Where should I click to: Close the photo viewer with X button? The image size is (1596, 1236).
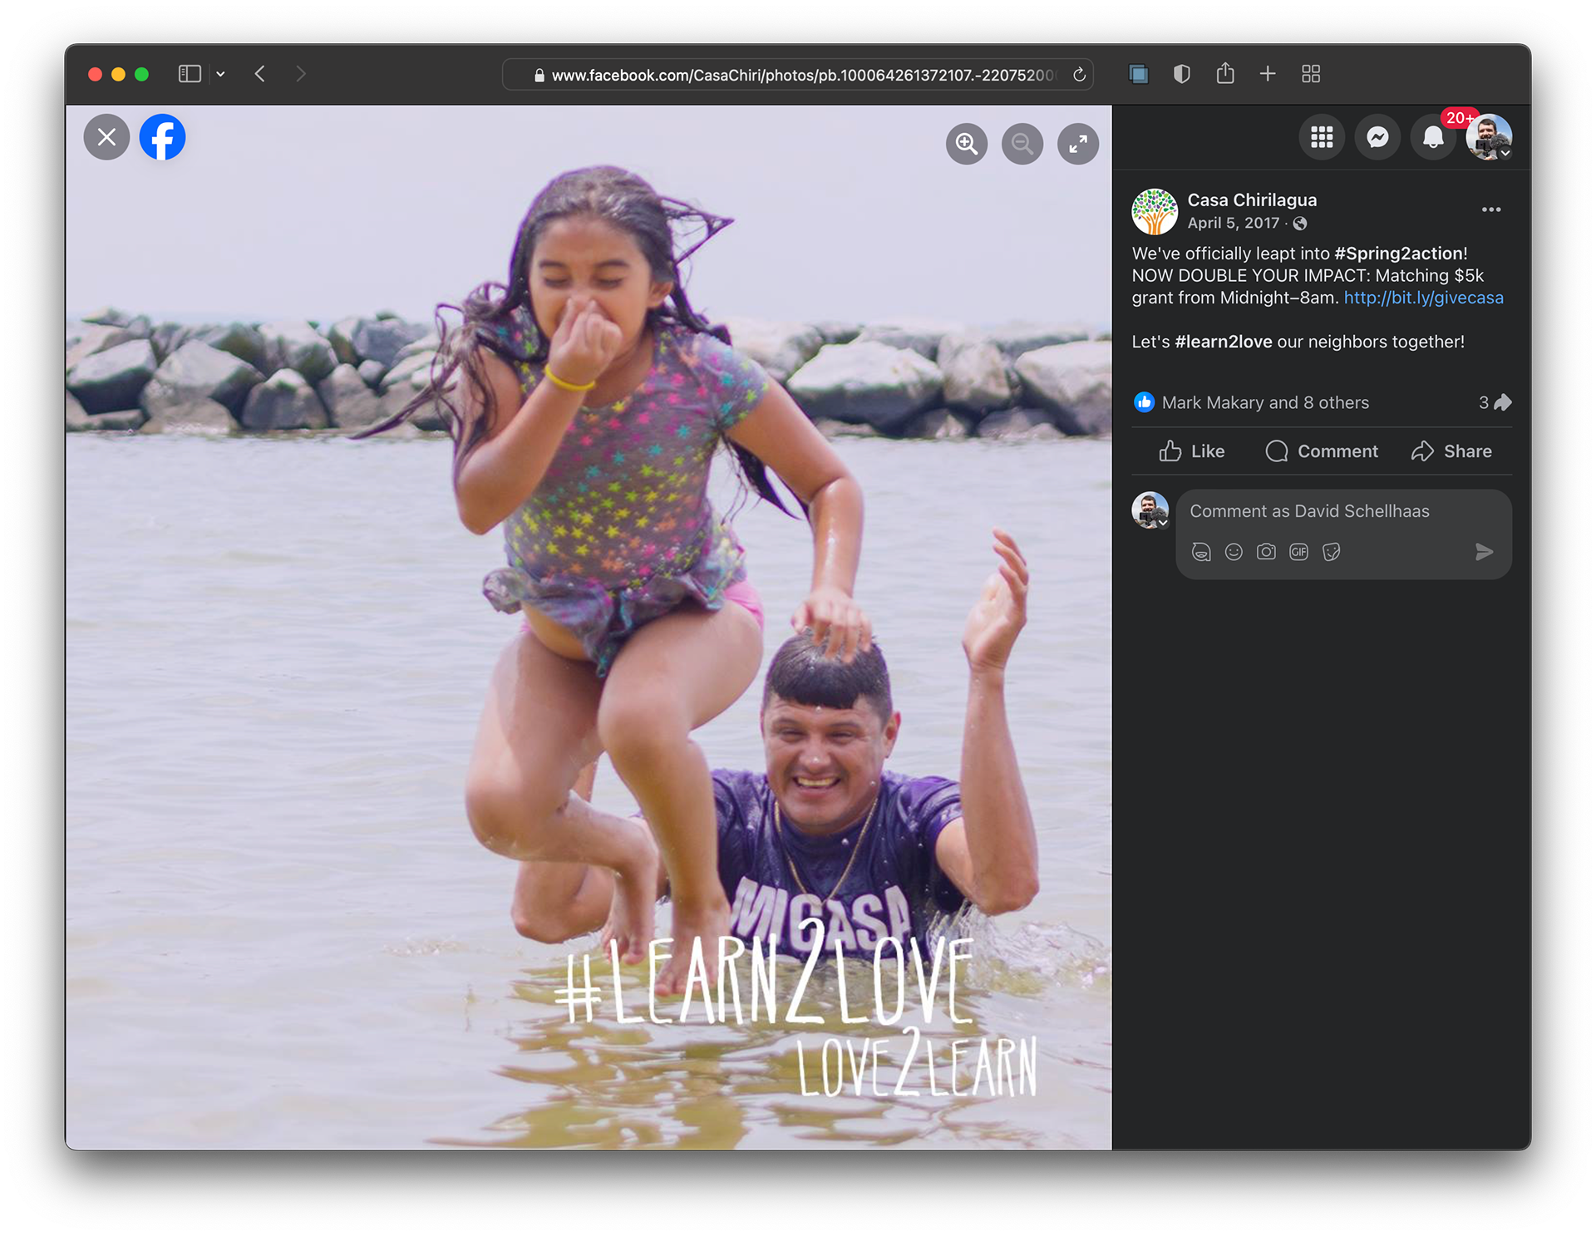click(x=106, y=137)
